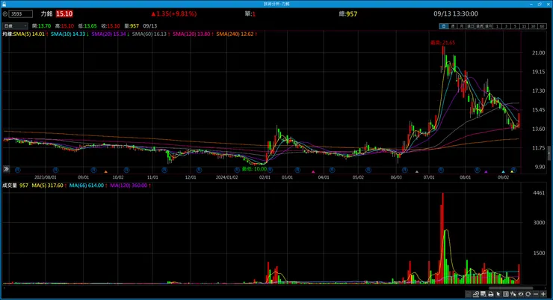Click the print icon in bottom toolbar
553x300 pixels.
pos(490,294)
